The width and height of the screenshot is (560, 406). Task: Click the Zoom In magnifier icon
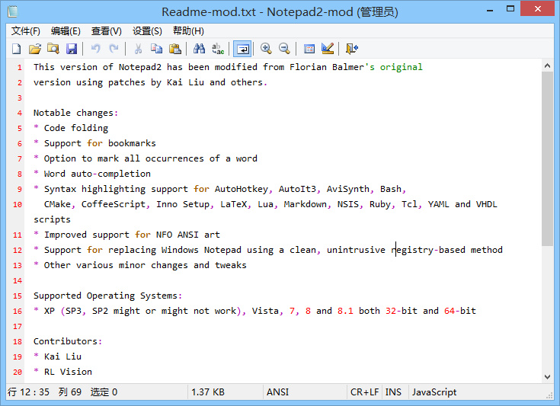tap(266, 49)
